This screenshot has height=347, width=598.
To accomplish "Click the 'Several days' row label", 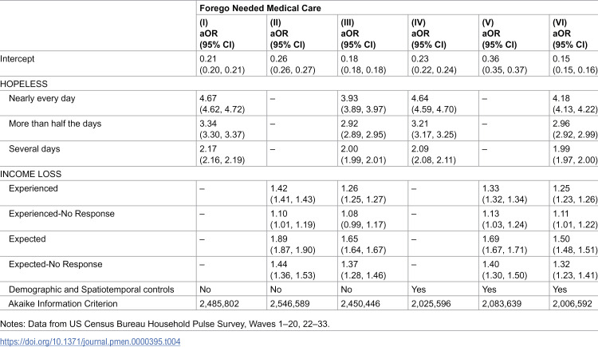I will (34, 149).
